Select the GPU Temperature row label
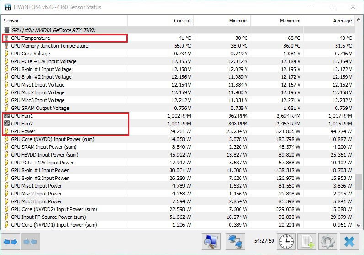This screenshot has width=364, height=255. point(31,38)
